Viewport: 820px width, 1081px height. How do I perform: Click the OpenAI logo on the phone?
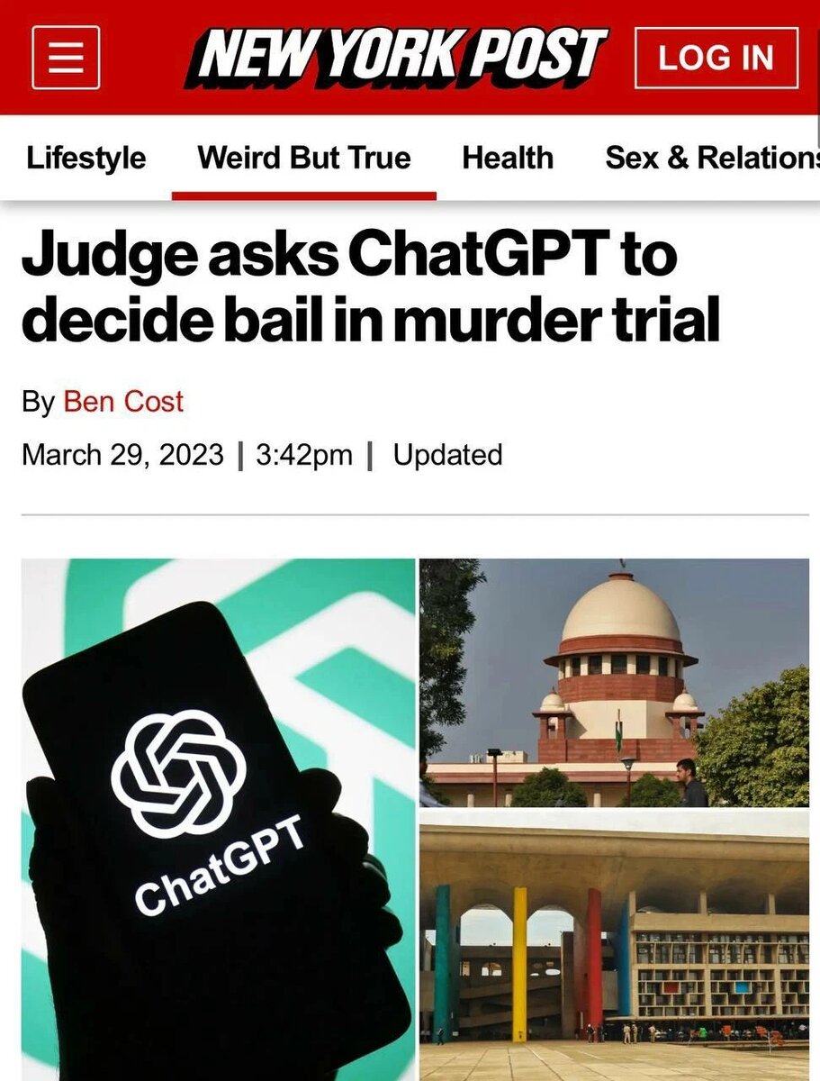179,773
